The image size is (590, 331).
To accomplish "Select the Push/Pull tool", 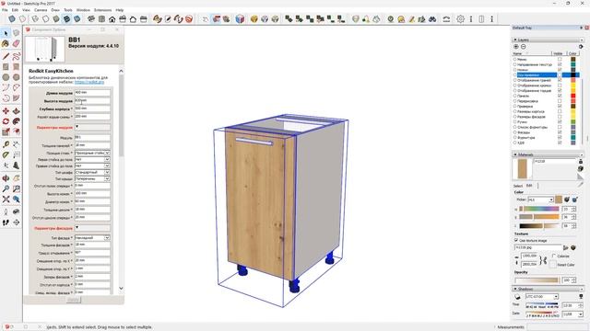I will pyautogui.click(x=17, y=111).
